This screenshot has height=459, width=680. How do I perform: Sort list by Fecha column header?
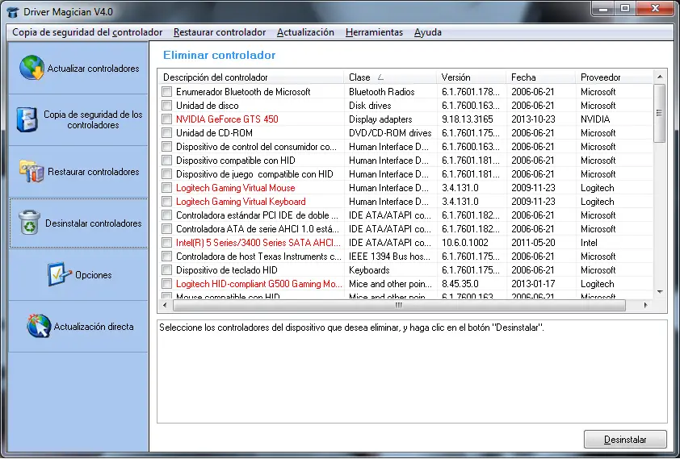541,77
